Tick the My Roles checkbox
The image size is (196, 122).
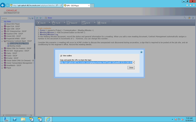point(2,21)
